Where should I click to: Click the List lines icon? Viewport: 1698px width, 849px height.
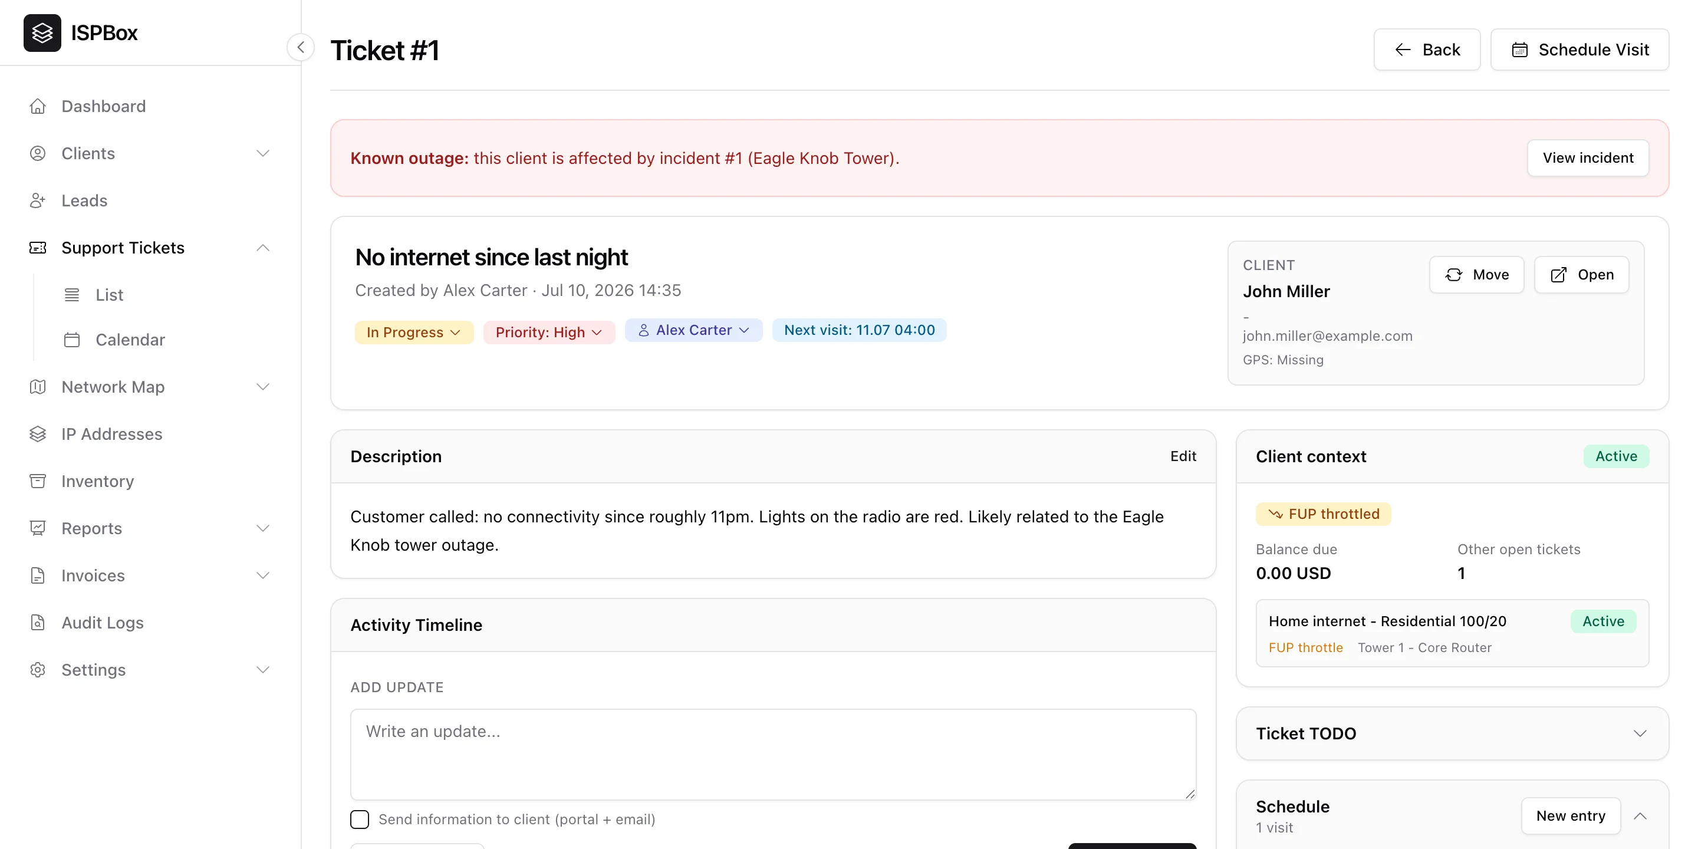pyautogui.click(x=72, y=295)
